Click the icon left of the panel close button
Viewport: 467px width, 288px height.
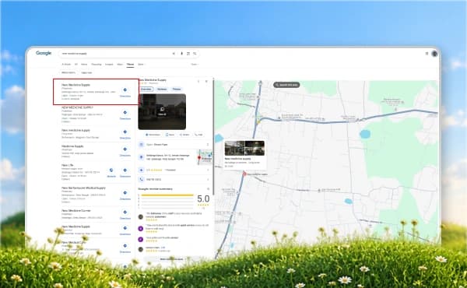pyautogui.click(x=198, y=81)
